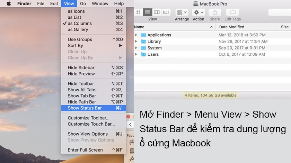Open the Apple menu
Image resolution: width=291 pixels, height=163 pixels.
[9, 3]
